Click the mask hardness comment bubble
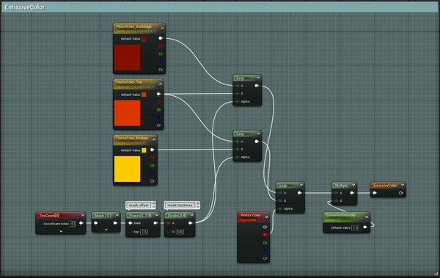Image resolution: width=440 pixels, height=278 pixels. 180,205
